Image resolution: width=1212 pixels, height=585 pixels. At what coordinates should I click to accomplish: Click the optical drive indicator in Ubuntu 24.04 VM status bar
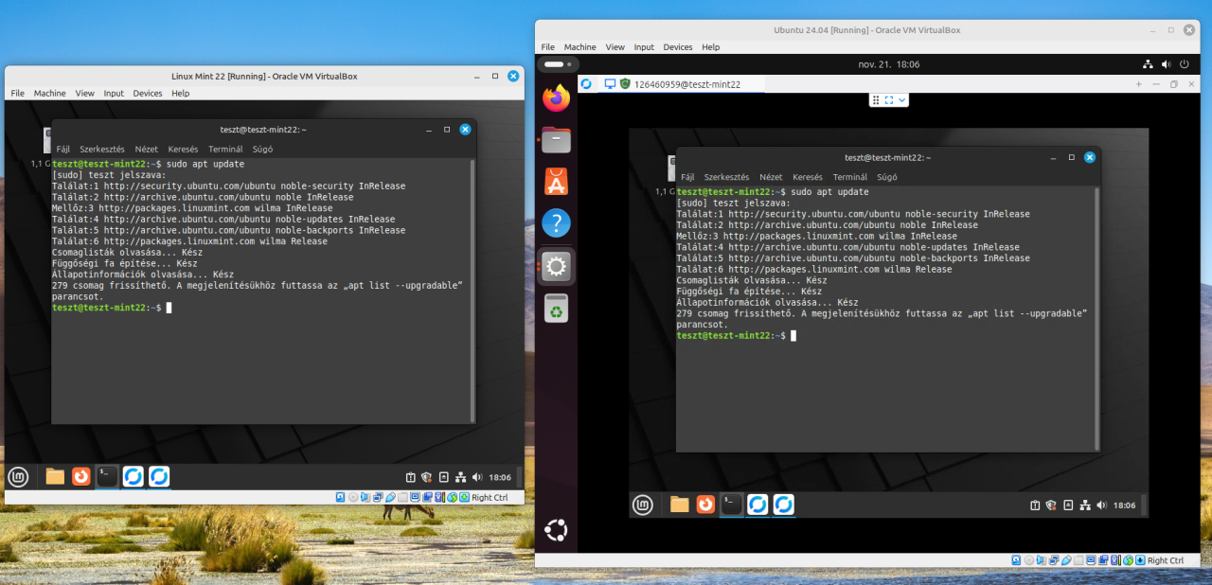1029,561
